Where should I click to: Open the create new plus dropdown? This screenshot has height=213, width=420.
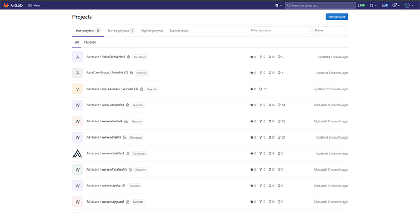[x=279, y=5]
